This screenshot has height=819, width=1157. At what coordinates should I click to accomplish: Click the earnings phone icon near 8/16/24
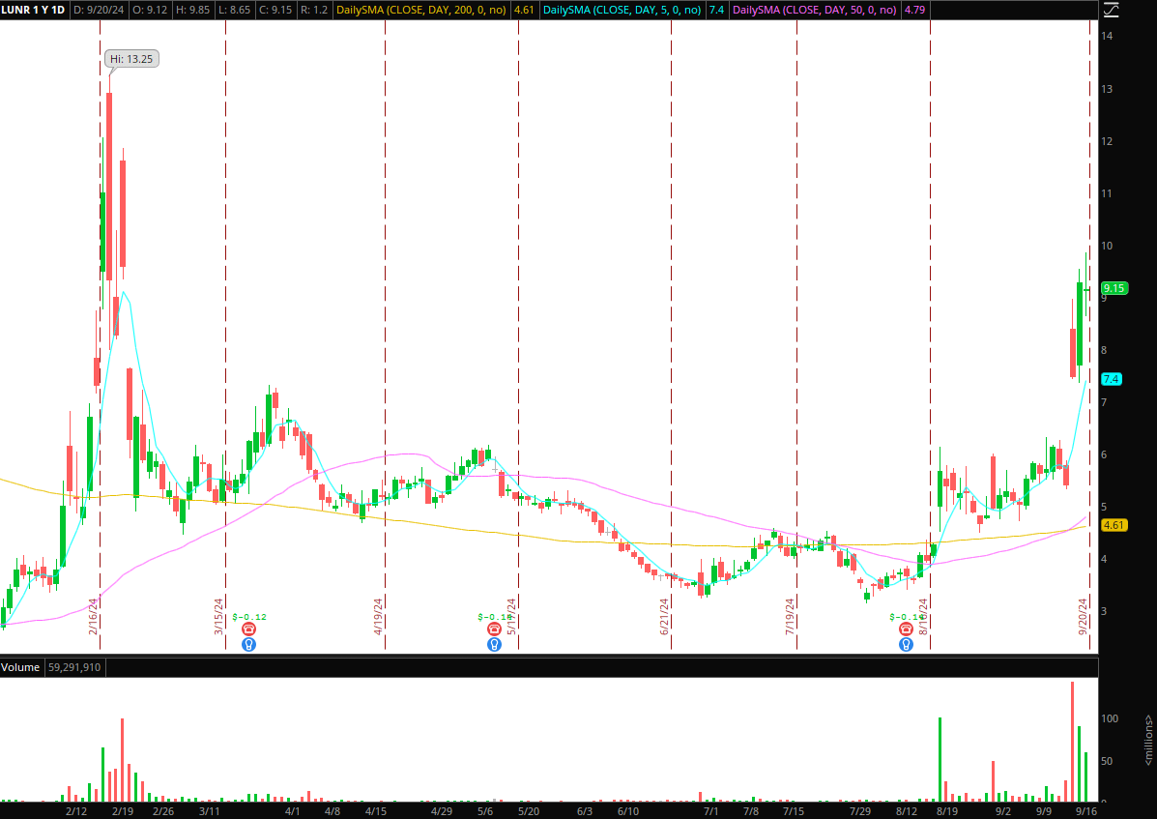[906, 629]
